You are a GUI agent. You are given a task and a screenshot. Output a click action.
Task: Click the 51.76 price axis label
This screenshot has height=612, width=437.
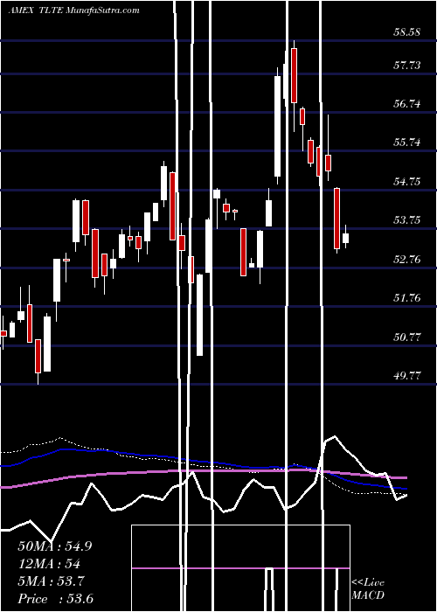pos(407,298)
